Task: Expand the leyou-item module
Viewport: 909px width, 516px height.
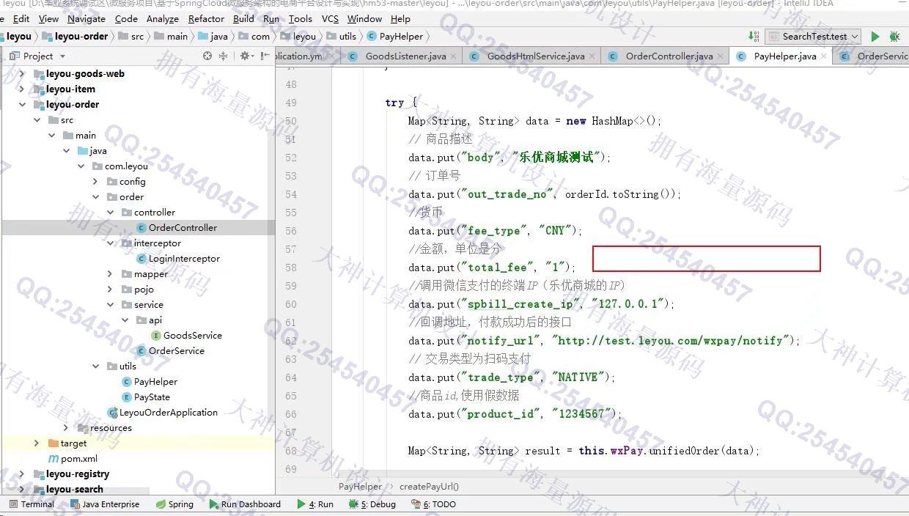Action: [22, 89]
